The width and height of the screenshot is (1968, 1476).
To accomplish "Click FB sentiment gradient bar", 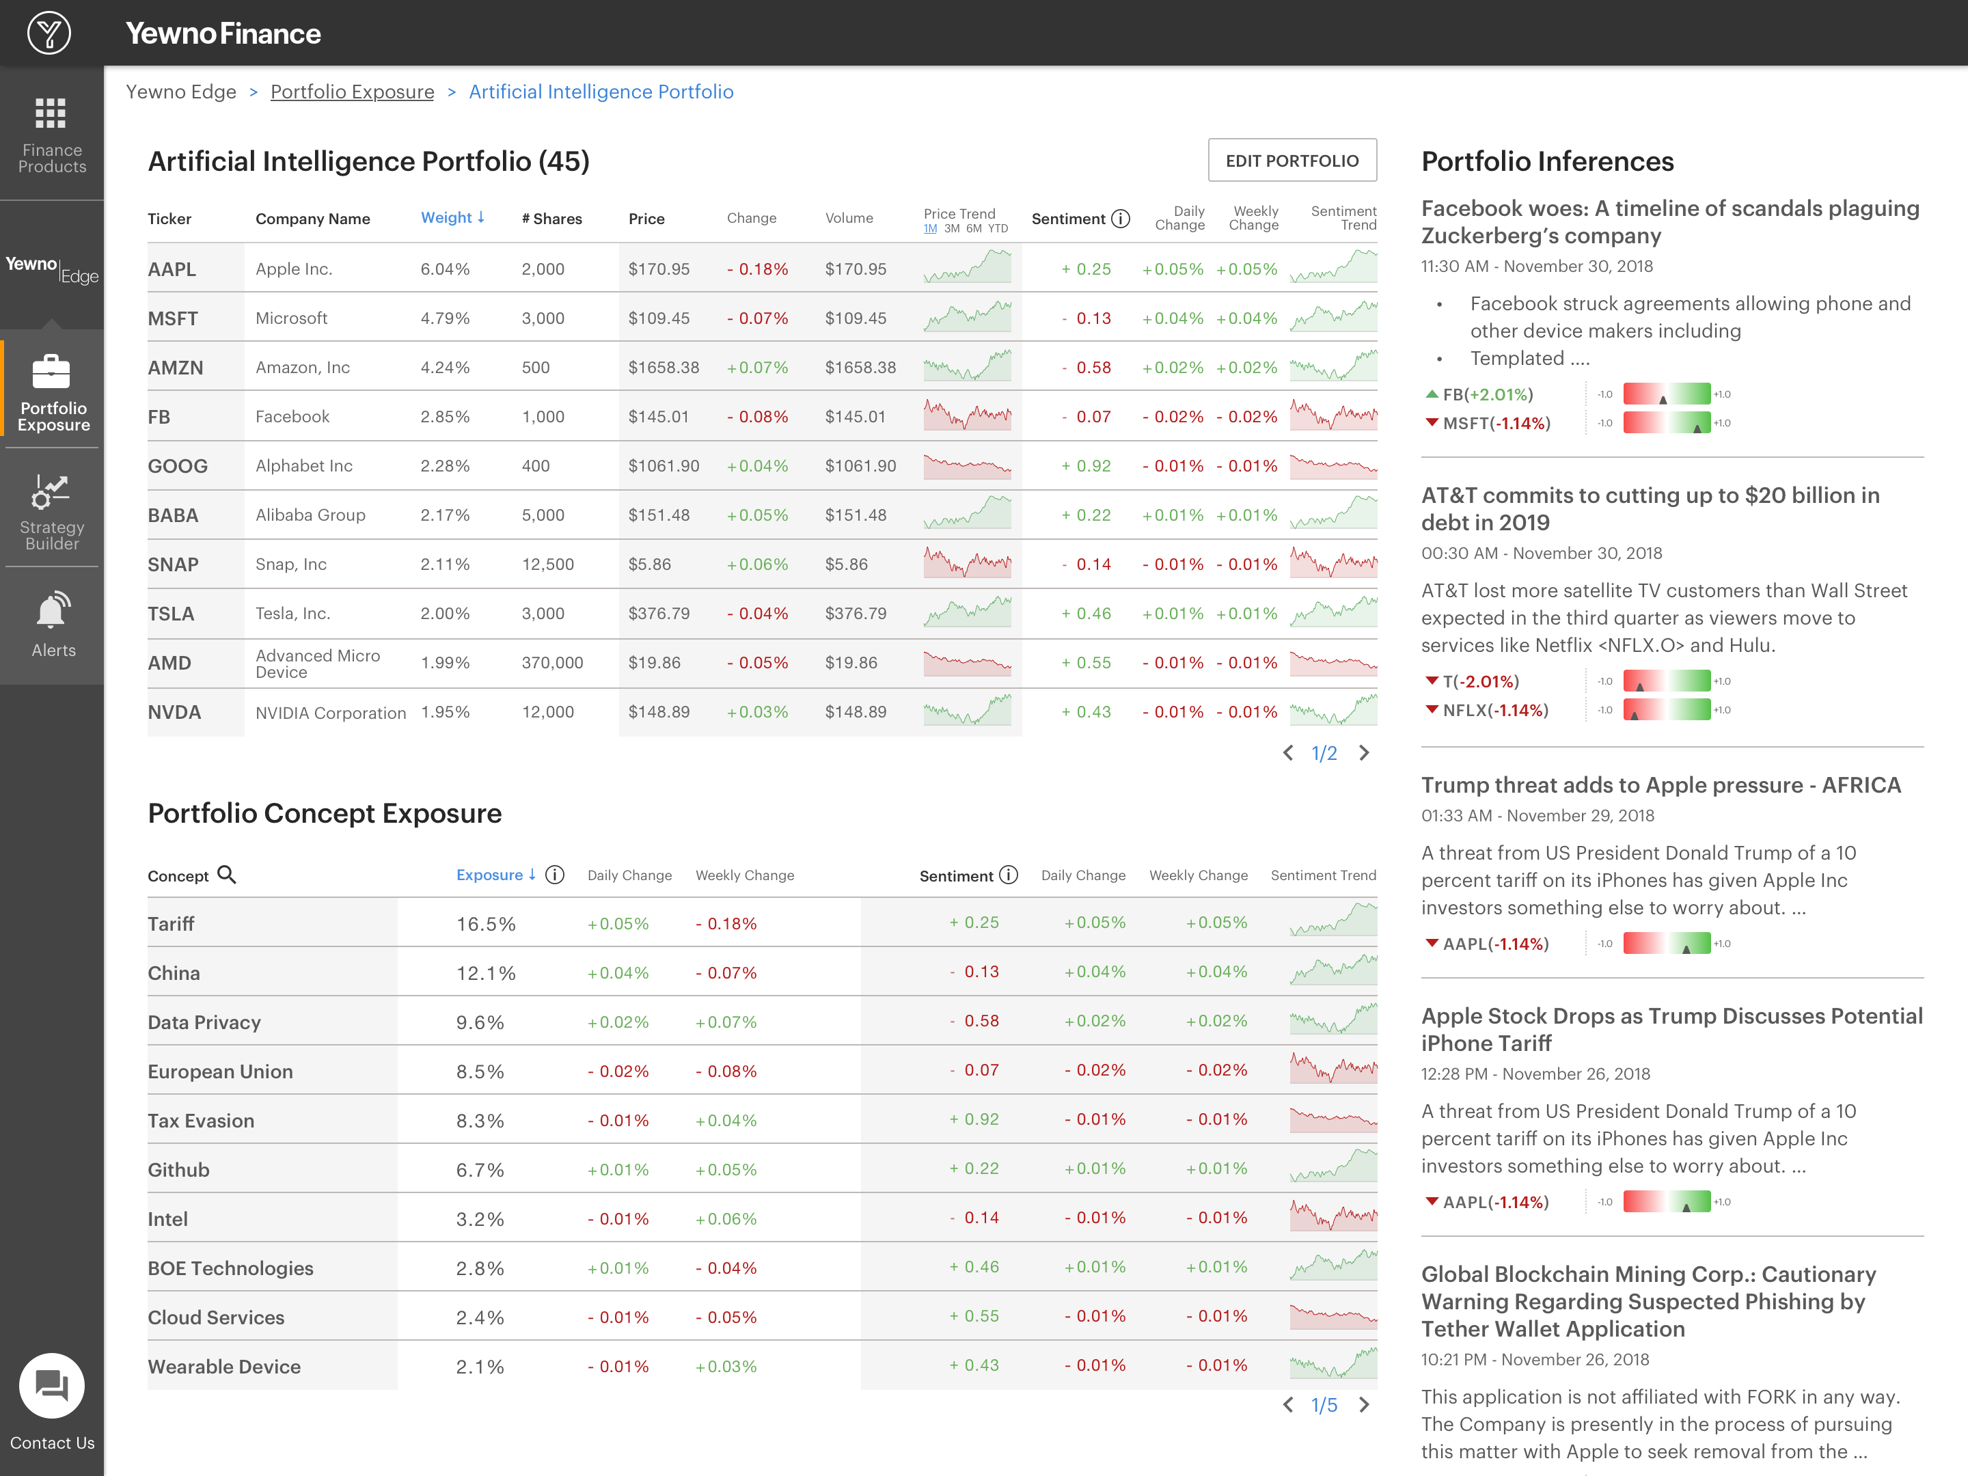I will click(1667, 394).
